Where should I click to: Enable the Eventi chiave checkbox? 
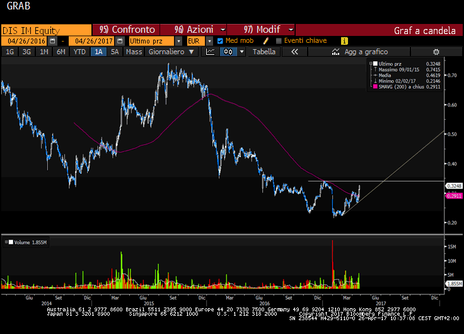[x=278, y=40]
